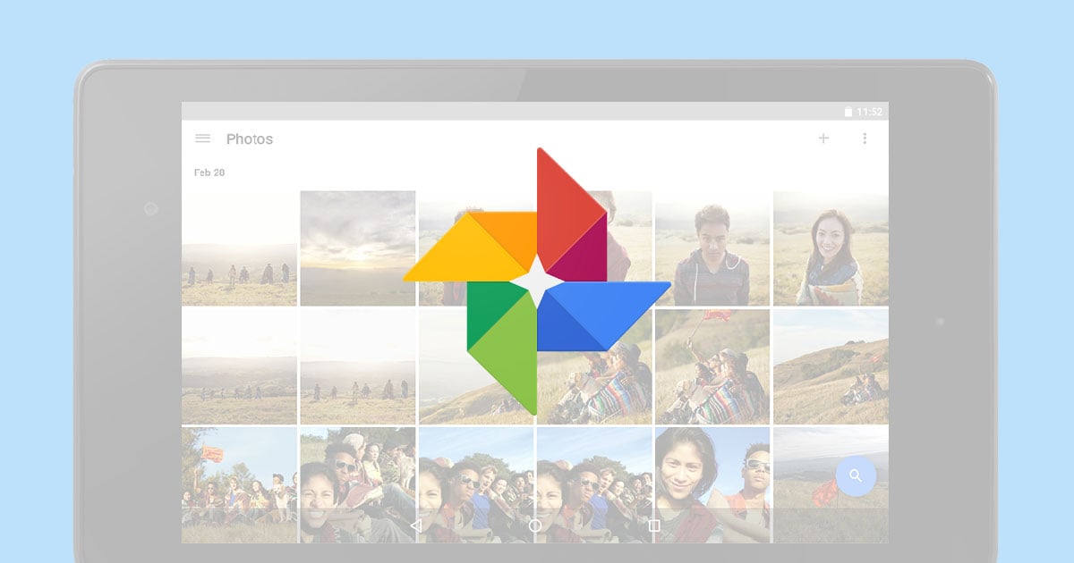
Task: Tap the plus icon to create new
Action: (x=823, y=139)
